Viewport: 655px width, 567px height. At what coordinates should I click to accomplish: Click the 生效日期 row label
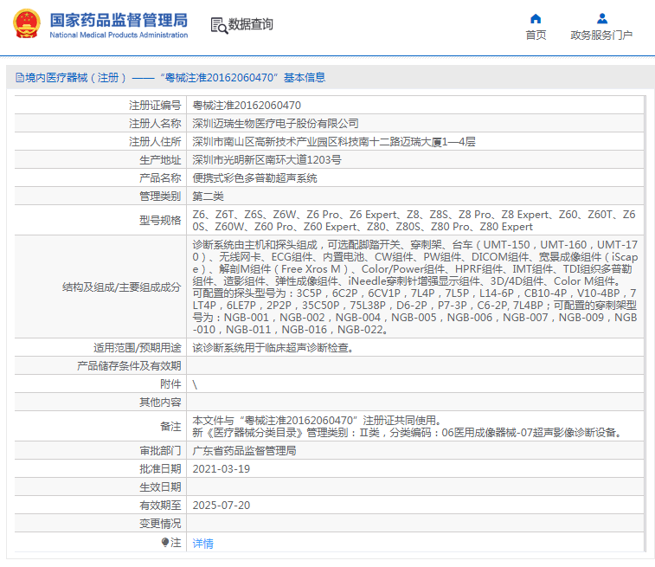(x=160, y=487)
